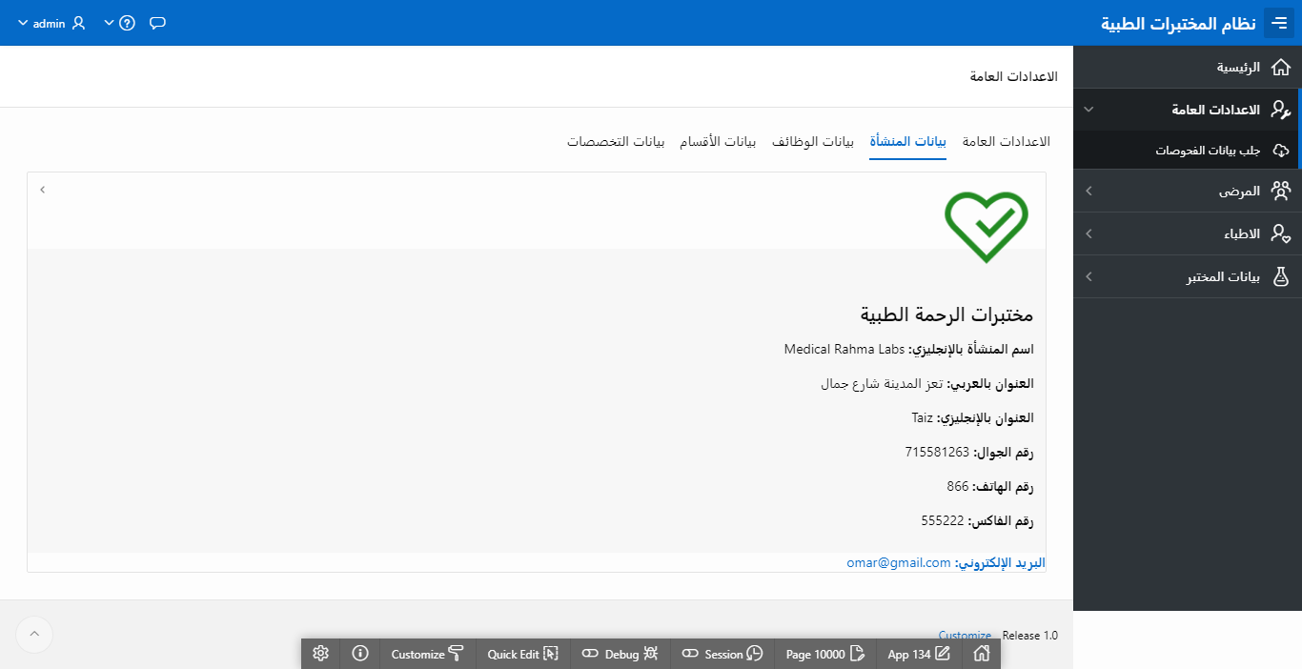Switch to الاعدادات العامة tab

[x=1006, y=141]
